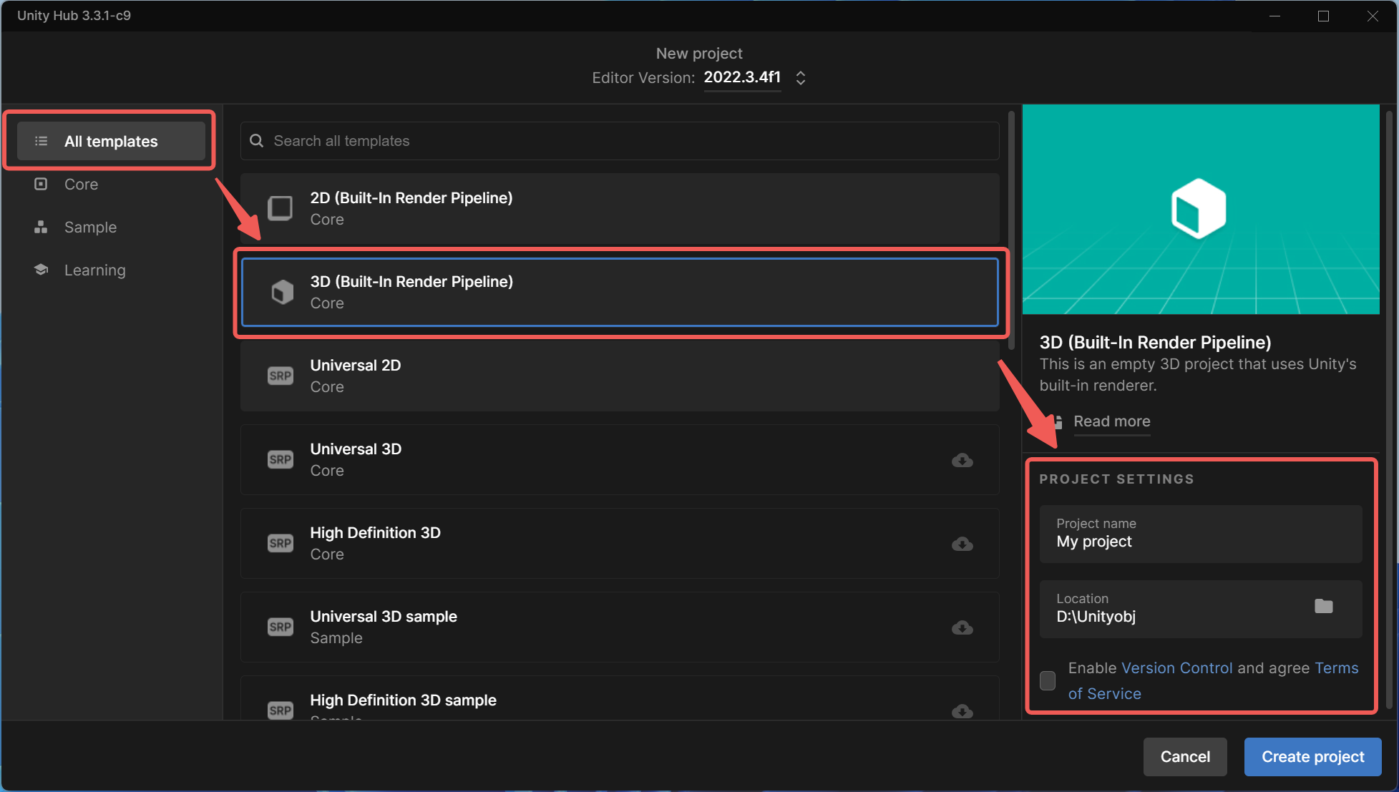Viewport: 1399px width, 792px height.
Task: Choose the Universal 2D template
Action: [620, 376]
